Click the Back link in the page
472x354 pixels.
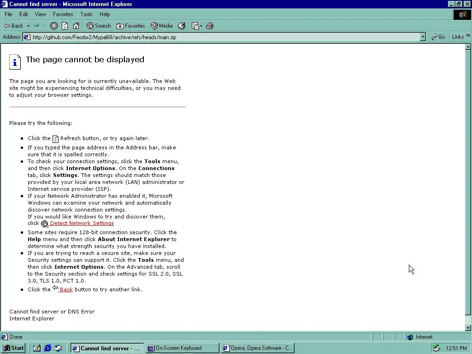coord(66,289)
